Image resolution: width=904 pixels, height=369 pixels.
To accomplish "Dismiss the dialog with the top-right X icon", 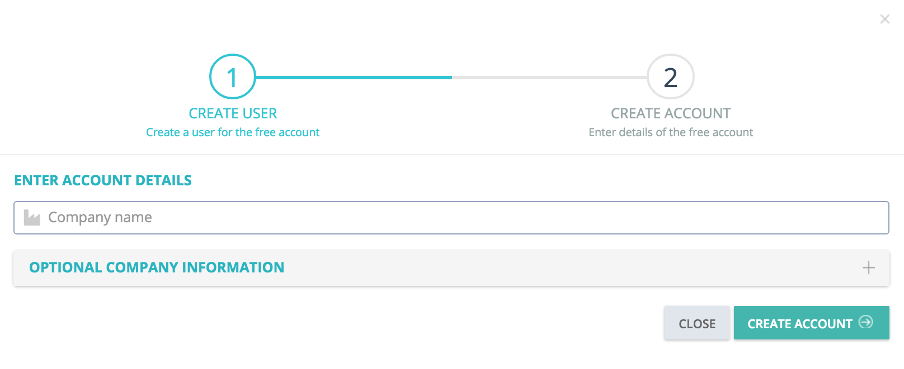I will (x=884, y=19).
